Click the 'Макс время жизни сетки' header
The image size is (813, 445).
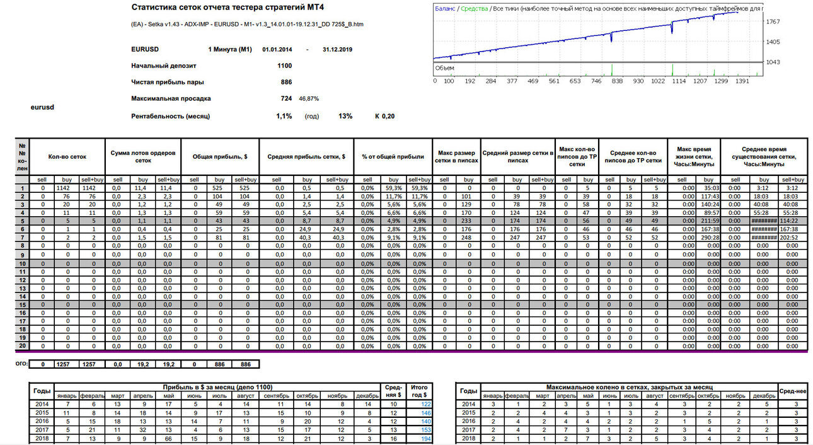(693, 157)
